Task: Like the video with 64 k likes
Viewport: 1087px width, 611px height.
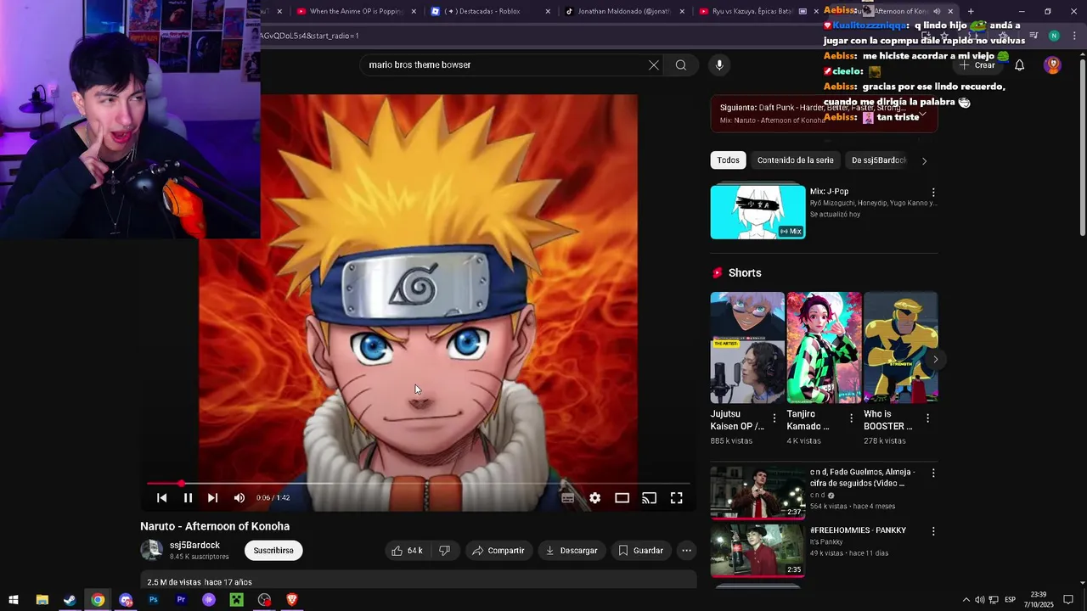Action: coord(407,551)
